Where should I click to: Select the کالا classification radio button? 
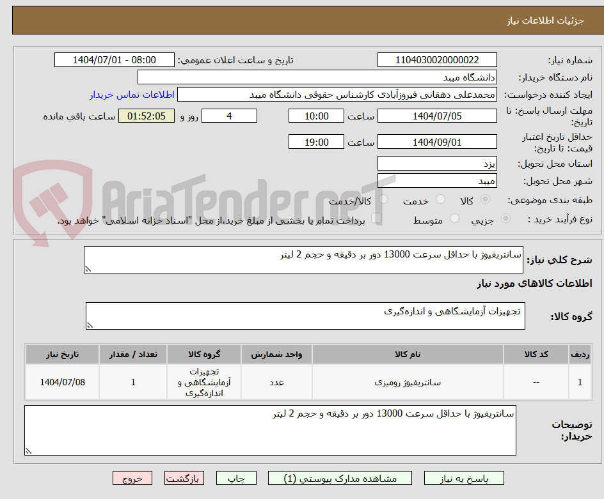click(485, 199)
